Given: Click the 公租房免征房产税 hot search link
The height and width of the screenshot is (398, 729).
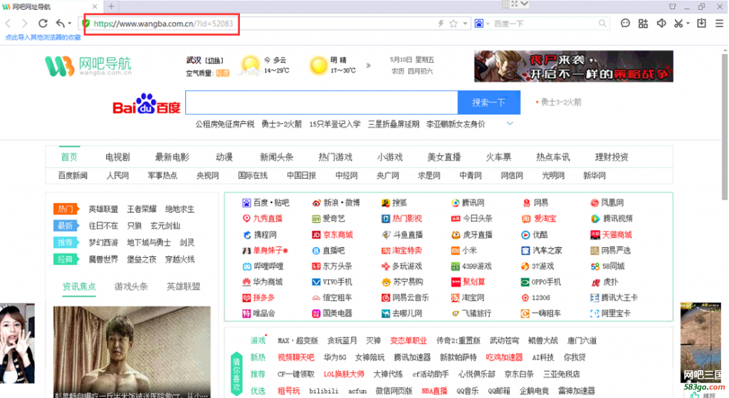Looking at the screenshot, I should coord(224,124).
